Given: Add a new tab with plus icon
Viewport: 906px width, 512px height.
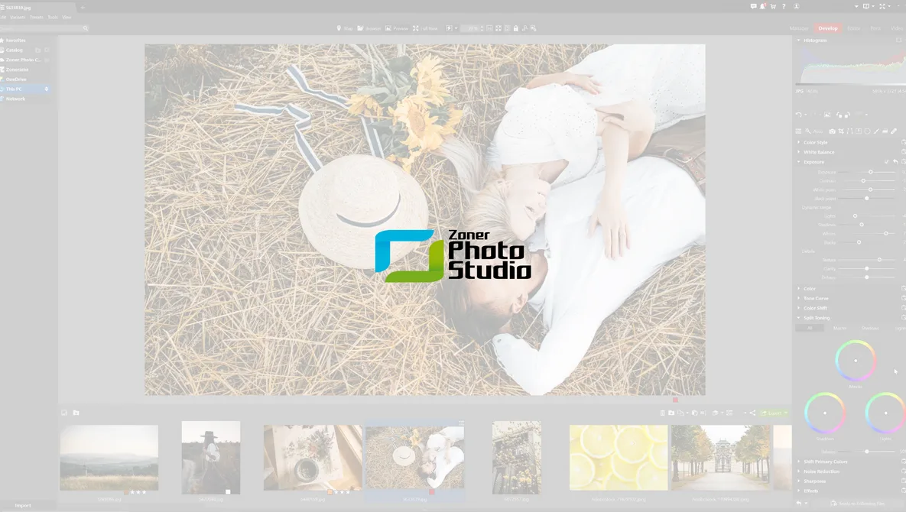Looking at the screenshot, I should pyautogui.click(x=83, y=8).
